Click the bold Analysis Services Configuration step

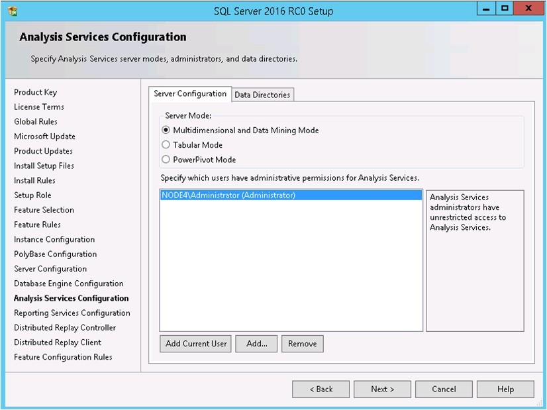71,298
